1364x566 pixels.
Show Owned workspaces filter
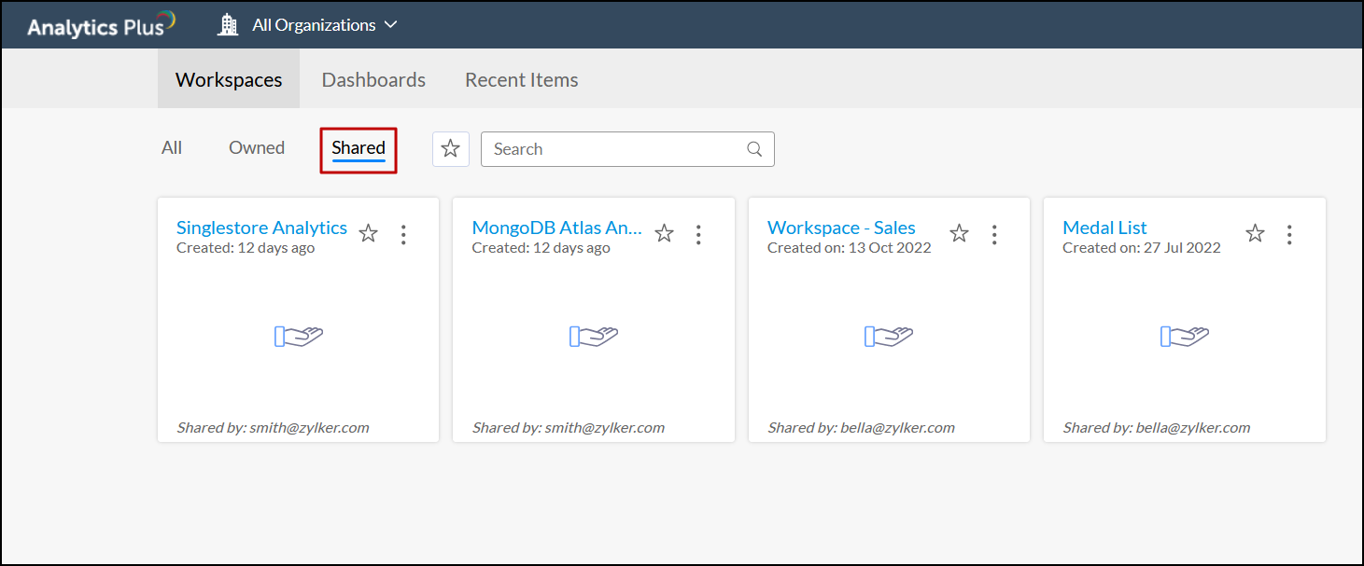tap(257, 148)
